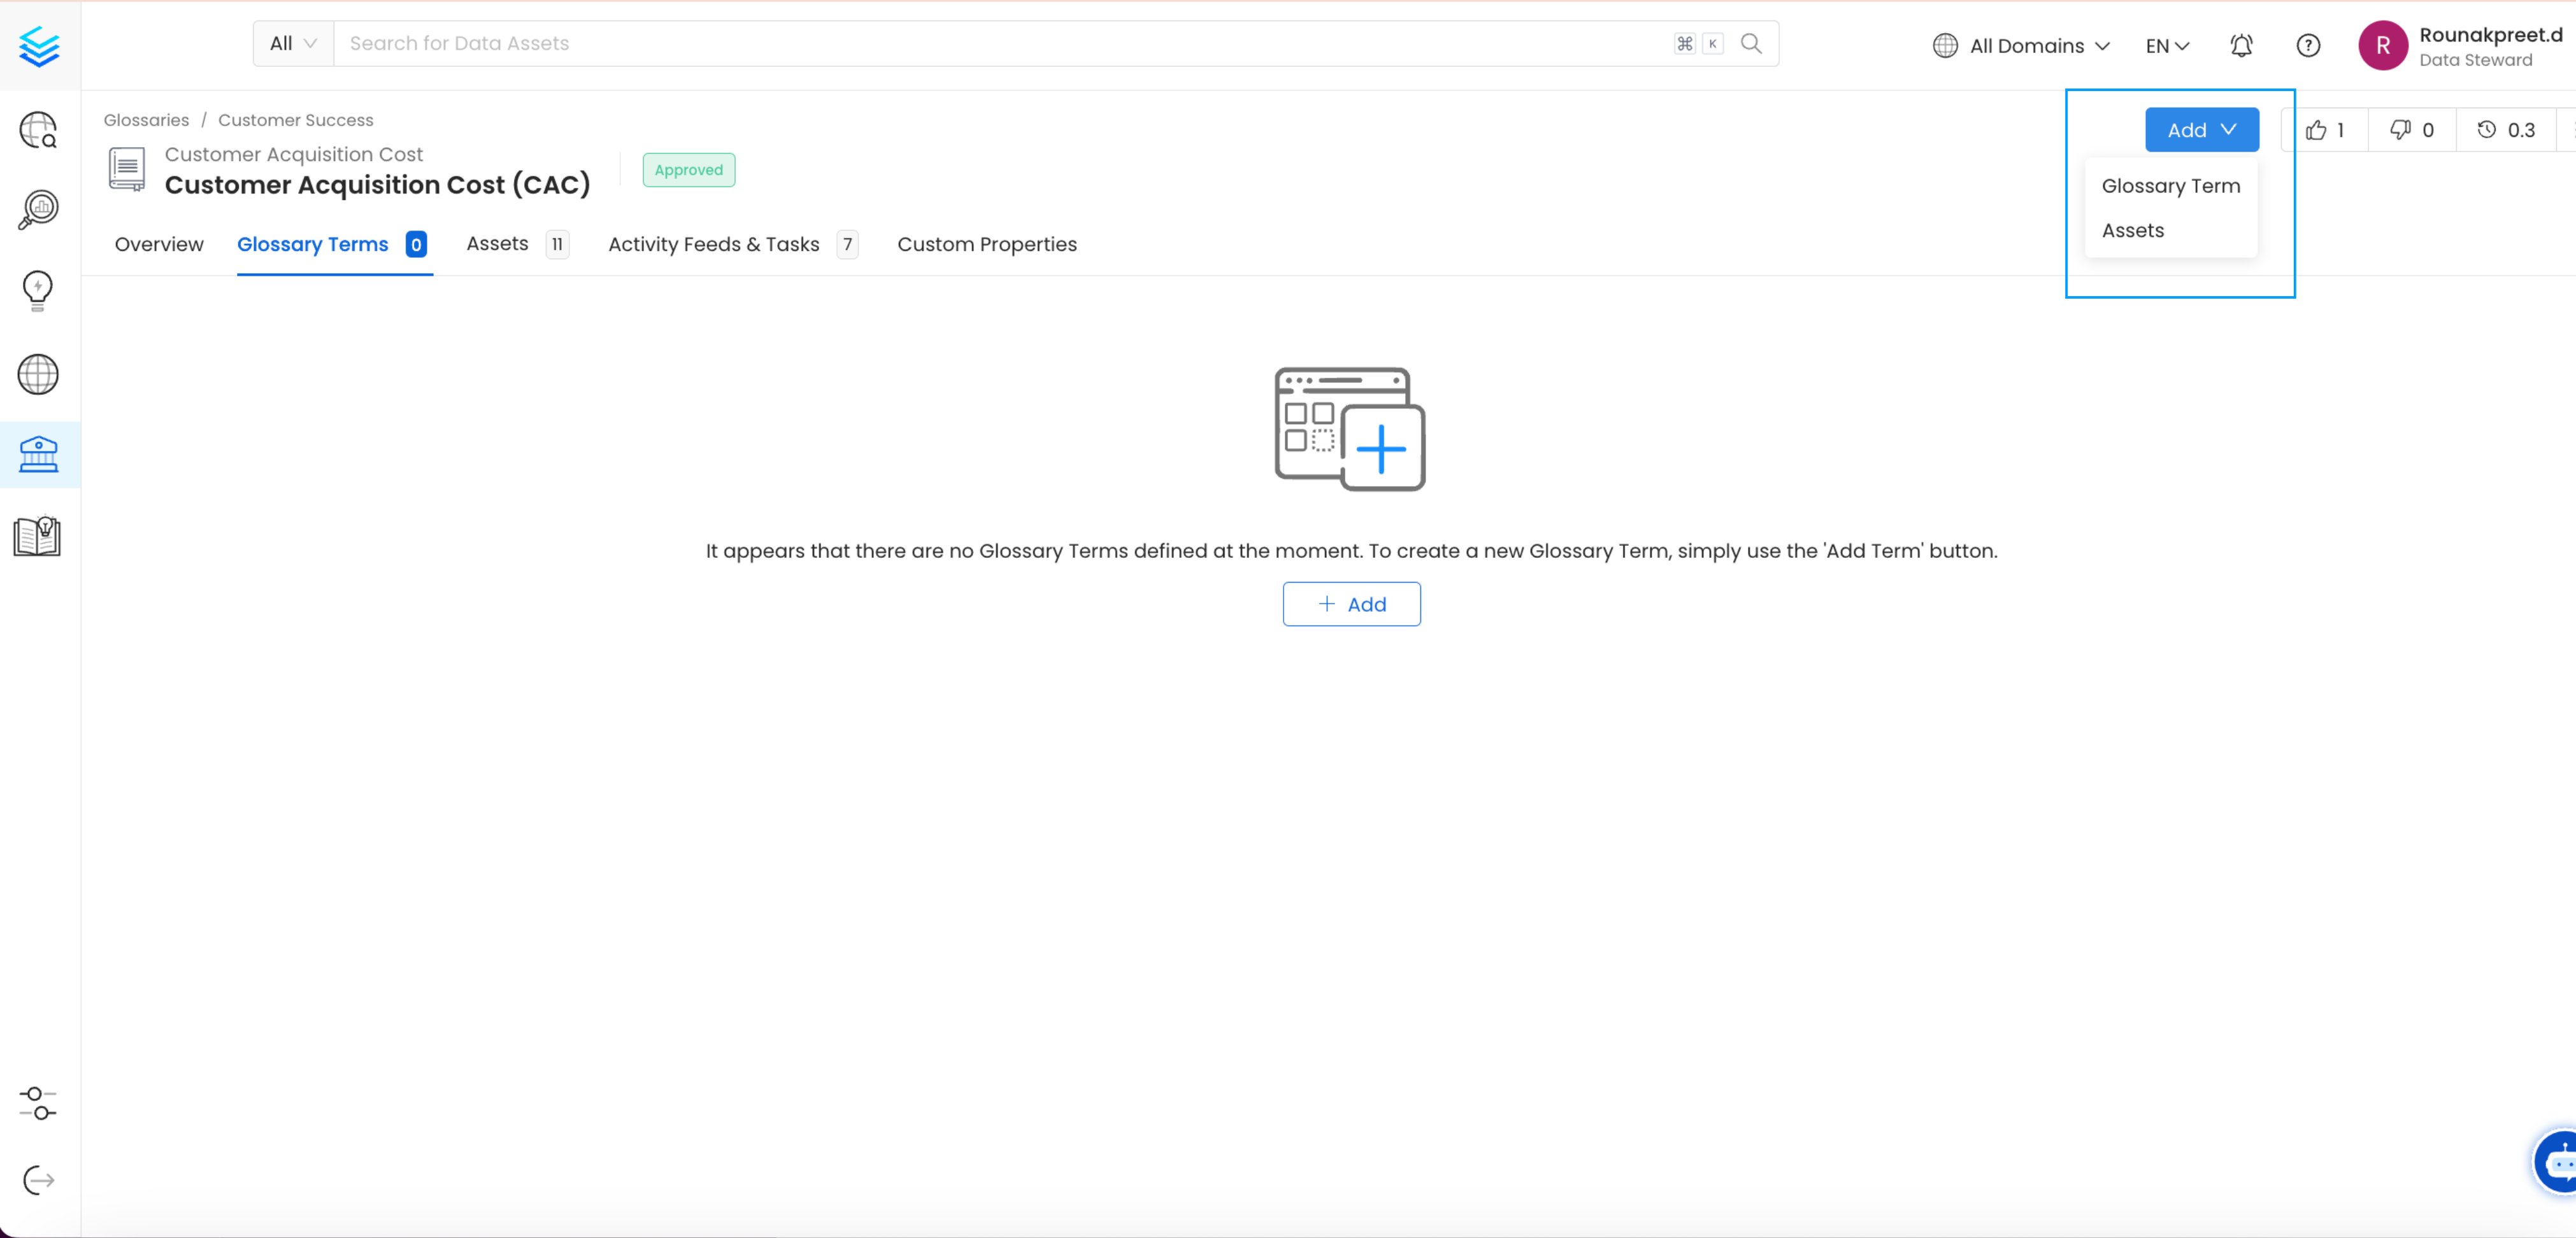2576x1238 pixels.
Task: Open the OpenMetadata home logo
Action: (x=39, y=46)
